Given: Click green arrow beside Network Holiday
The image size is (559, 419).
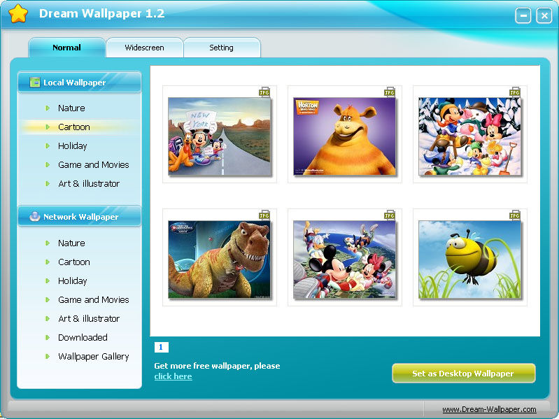Looking at the screenshot, I should (48, 280).
